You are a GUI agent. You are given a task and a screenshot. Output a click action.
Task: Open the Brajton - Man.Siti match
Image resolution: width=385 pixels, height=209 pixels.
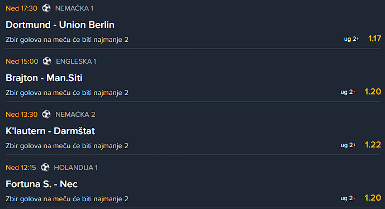44,78
